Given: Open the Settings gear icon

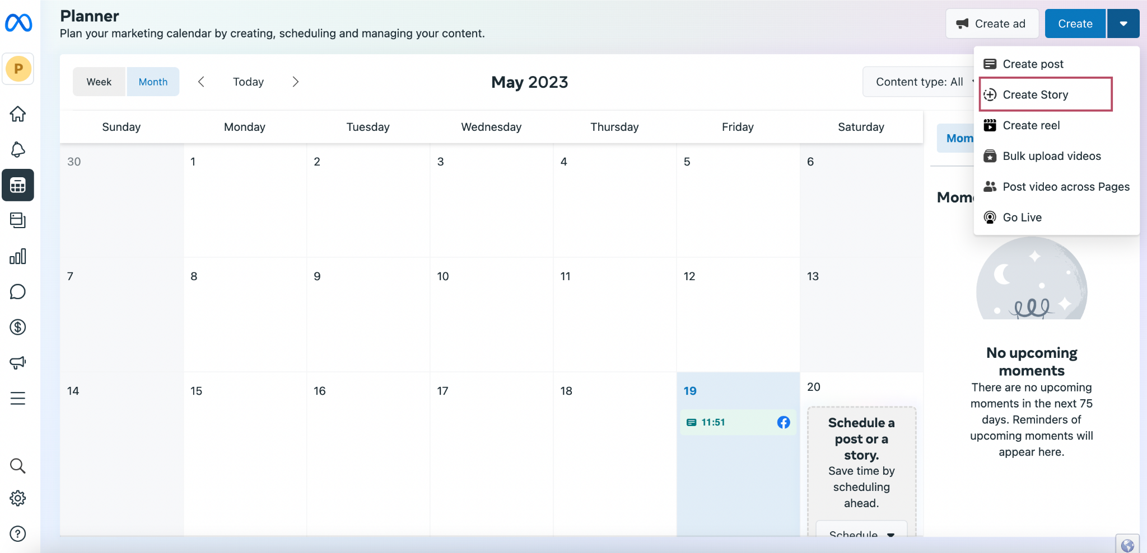Looking at the screenshot, I should pyautogui.click(x=18, y=498).
